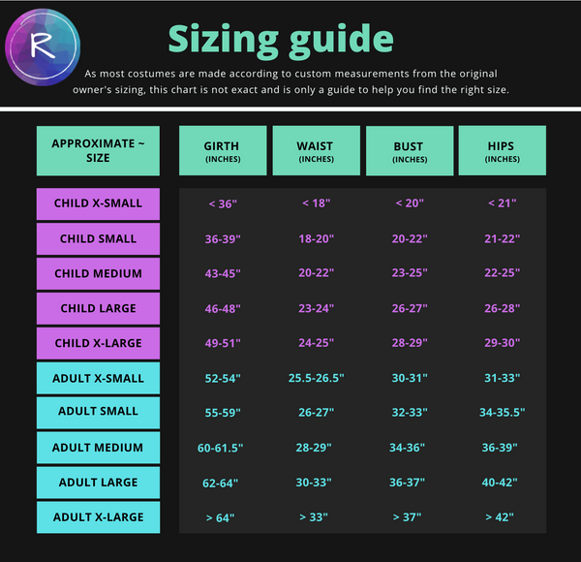
Task: Click the 60-61.5" girth value
Action: [x=221, y=448]
